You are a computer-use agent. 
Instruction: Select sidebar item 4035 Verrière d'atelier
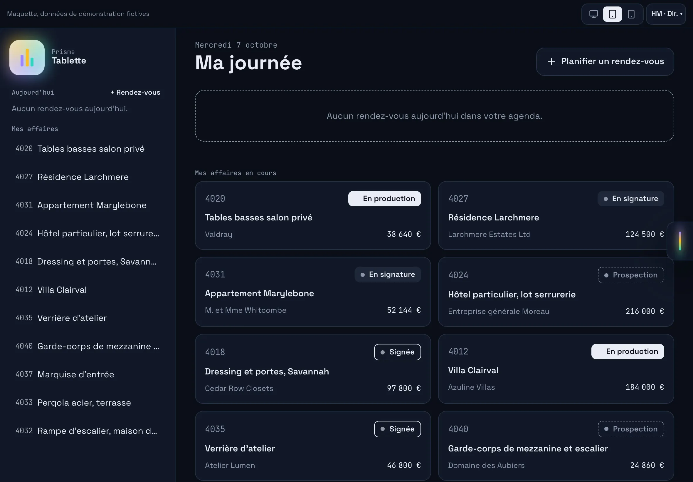tap(88, 318)
